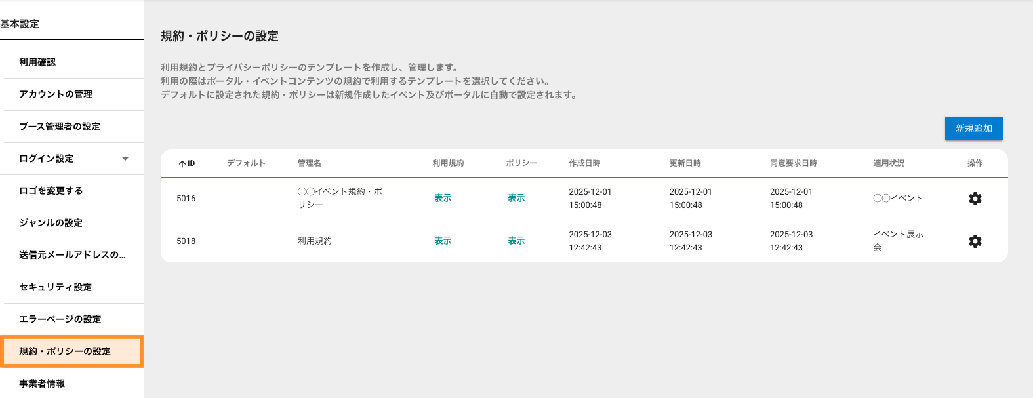Click the 適用状況 column header
The height and width of the screenshot is (398, 1033).
coord(889,163)
